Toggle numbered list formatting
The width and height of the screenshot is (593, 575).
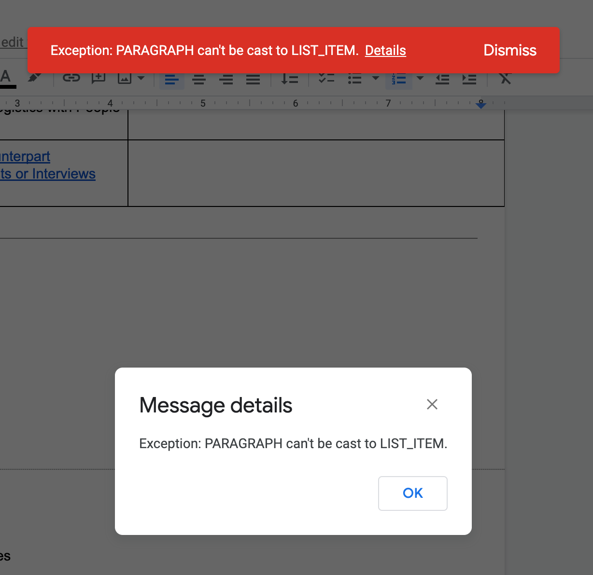click(x=399, y=79)
